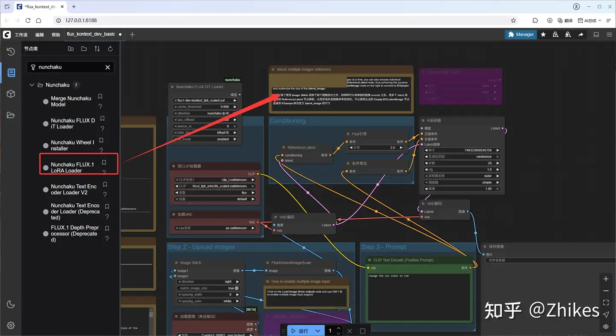Open the workflows folder sidebar icon
This screenshot has height=336, width=616.
click(x=11, y=115)
